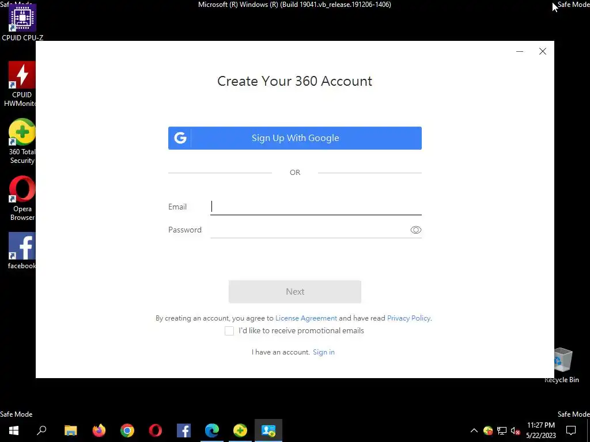
Task: Launch Google Chrome from taskbar
Action: (x=127, y=430)
